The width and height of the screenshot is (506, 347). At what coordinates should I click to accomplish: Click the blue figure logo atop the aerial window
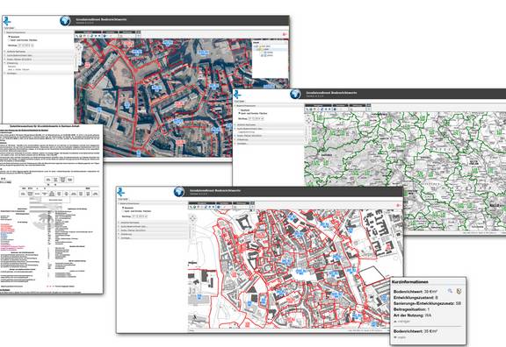tap(7, 21)
